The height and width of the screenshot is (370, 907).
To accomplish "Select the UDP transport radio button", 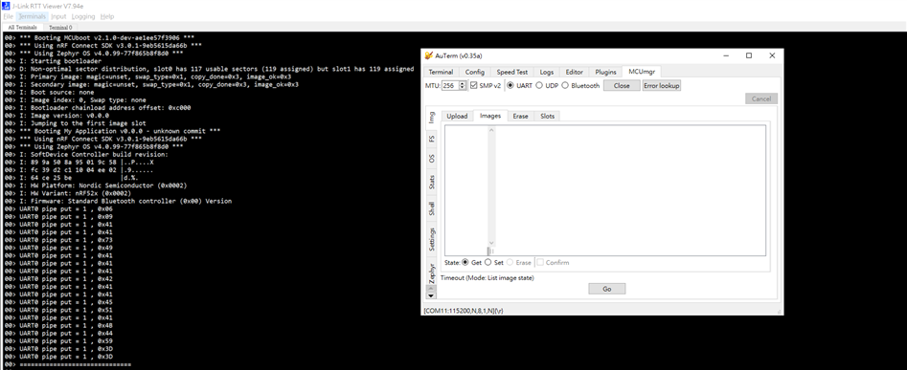I will click(x=539, y=85).
